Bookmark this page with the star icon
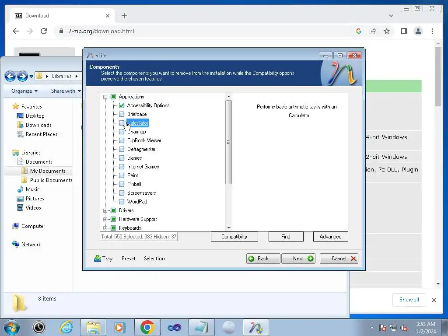This screenshot has height=336, width=448. [x=387, y=31]
